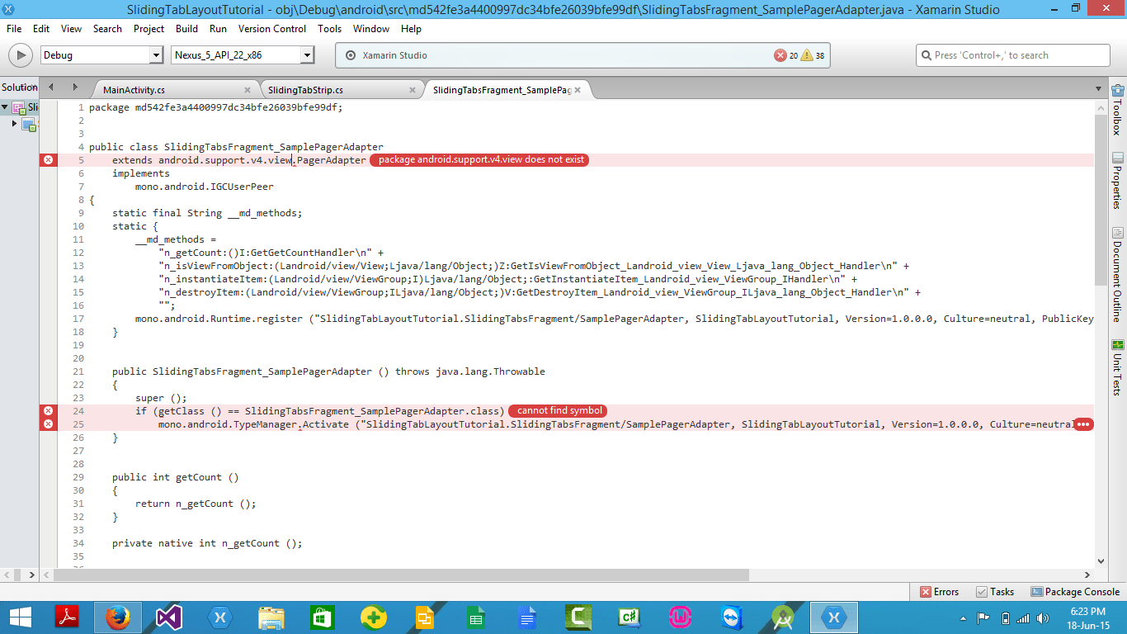Click the volume icon in system tray
The width and height of the screenshot is (1127, 634).
(1044, 617)
